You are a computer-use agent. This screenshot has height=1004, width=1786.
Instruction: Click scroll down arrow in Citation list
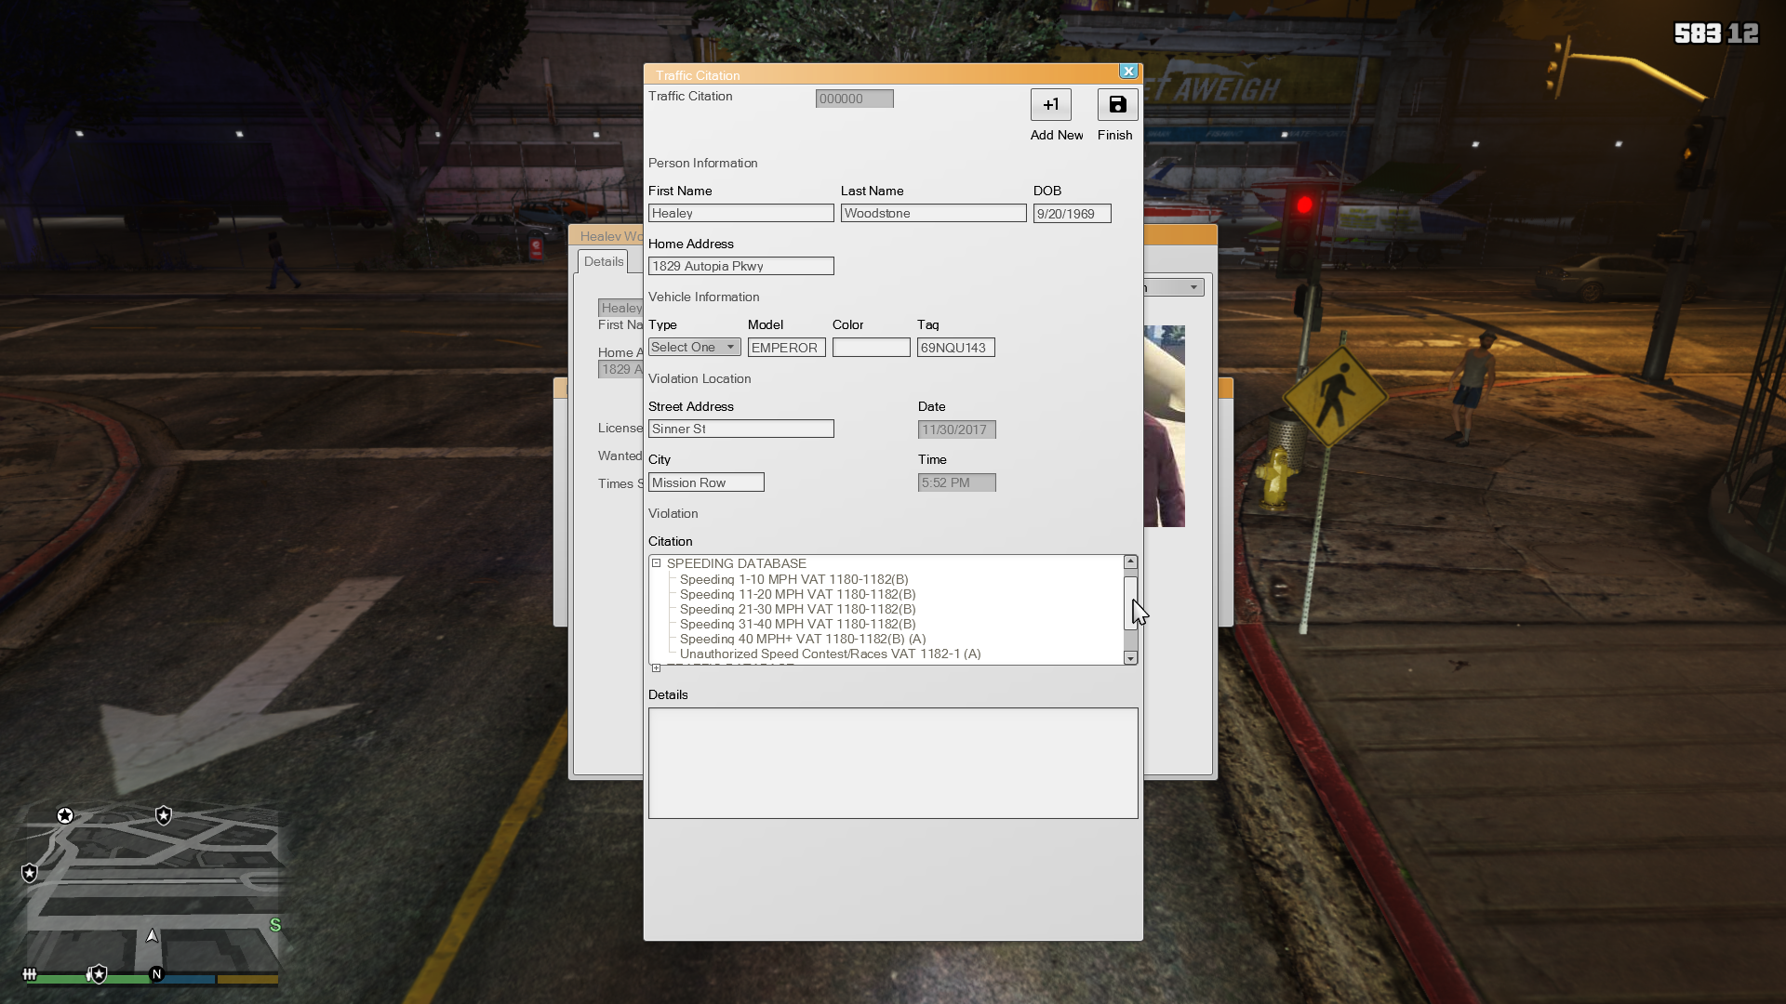point(1130,658)
